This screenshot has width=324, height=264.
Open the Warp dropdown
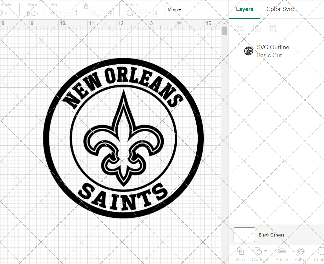pyautogui.click(x=33, y=13)
